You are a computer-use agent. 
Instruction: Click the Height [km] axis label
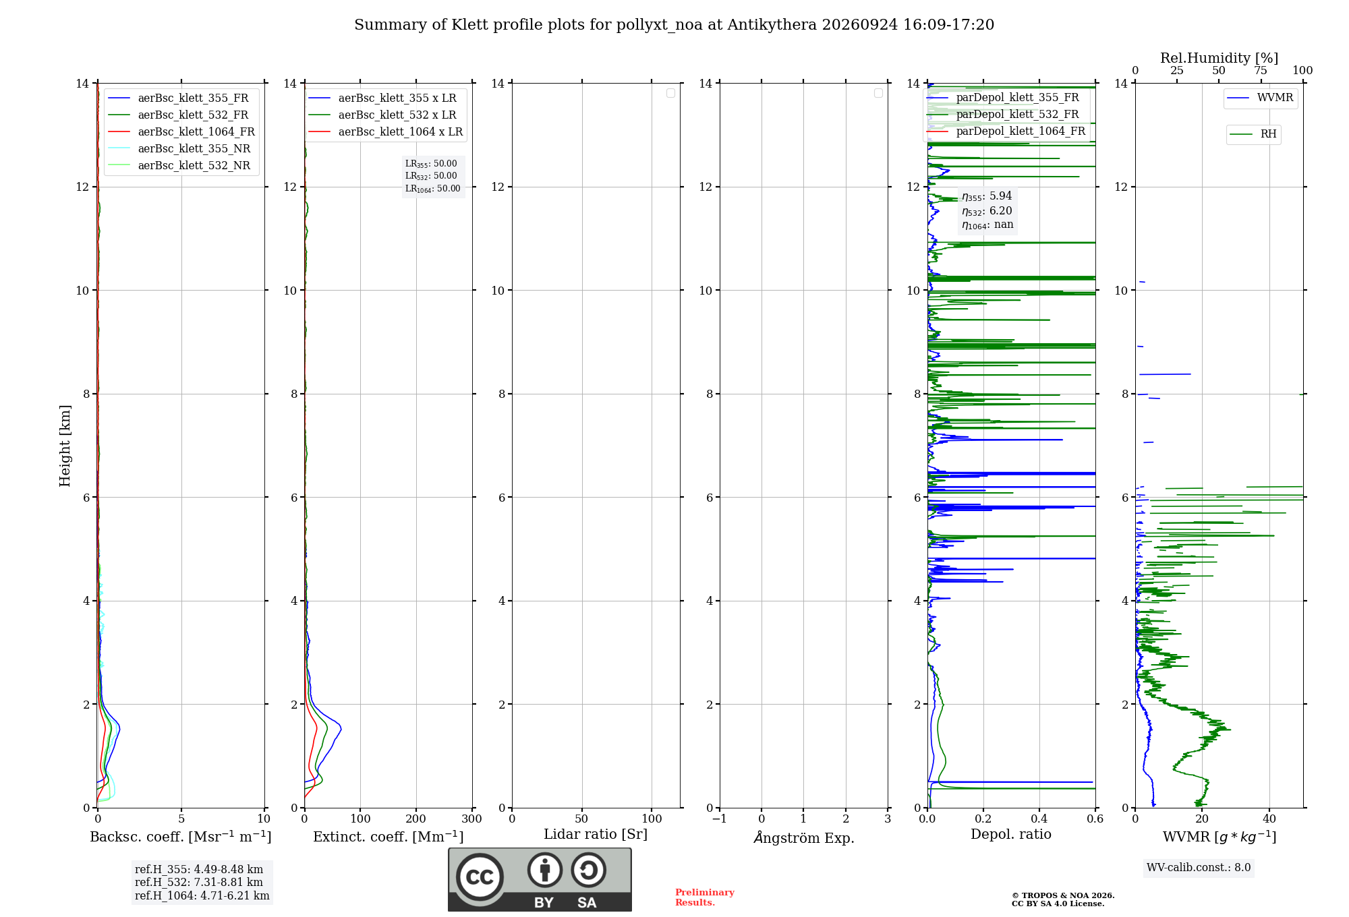65,446
